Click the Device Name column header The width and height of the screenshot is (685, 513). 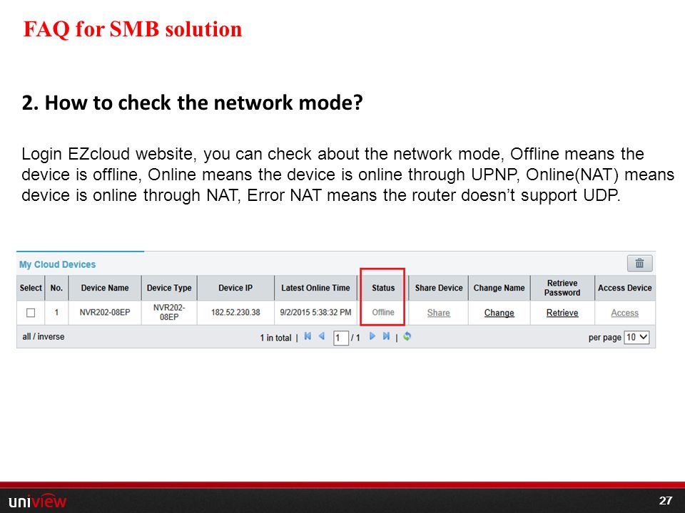(105, 288)
